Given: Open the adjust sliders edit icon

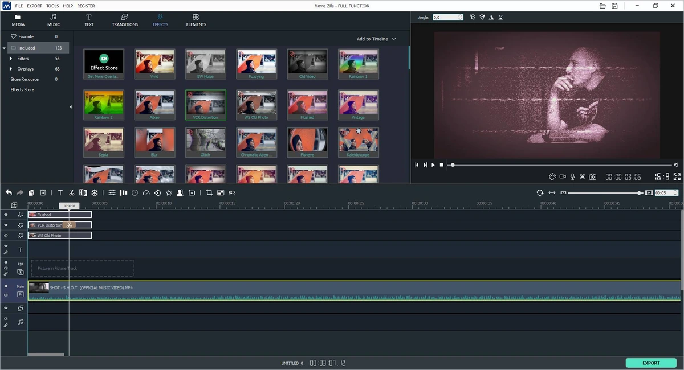Looking at the screenshot, I should [112, 193].
